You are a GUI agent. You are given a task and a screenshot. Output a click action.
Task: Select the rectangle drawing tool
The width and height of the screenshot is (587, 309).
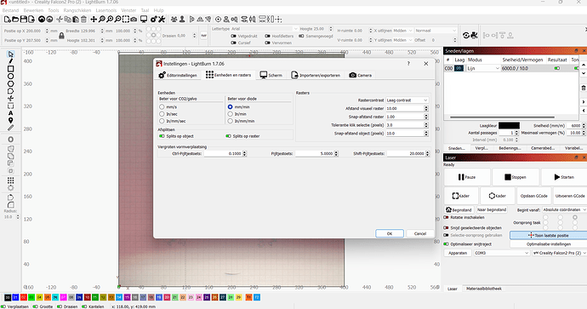10,69
